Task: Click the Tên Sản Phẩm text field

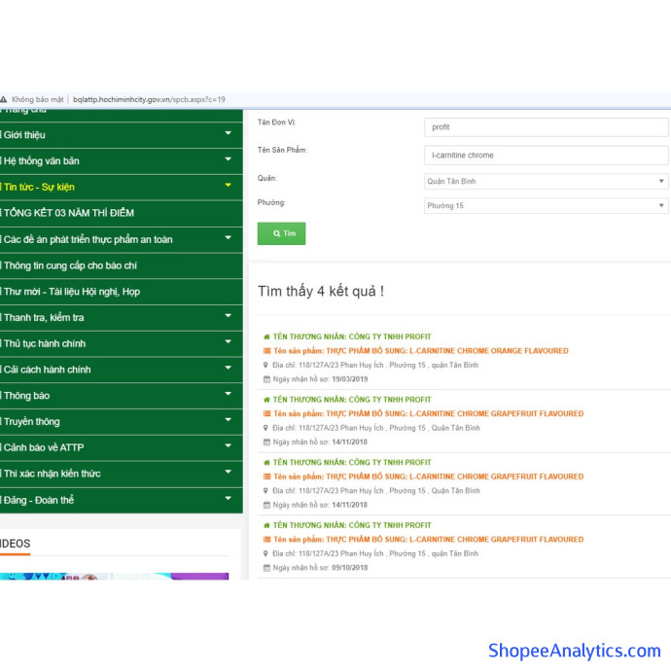Action: pos(546,156)
